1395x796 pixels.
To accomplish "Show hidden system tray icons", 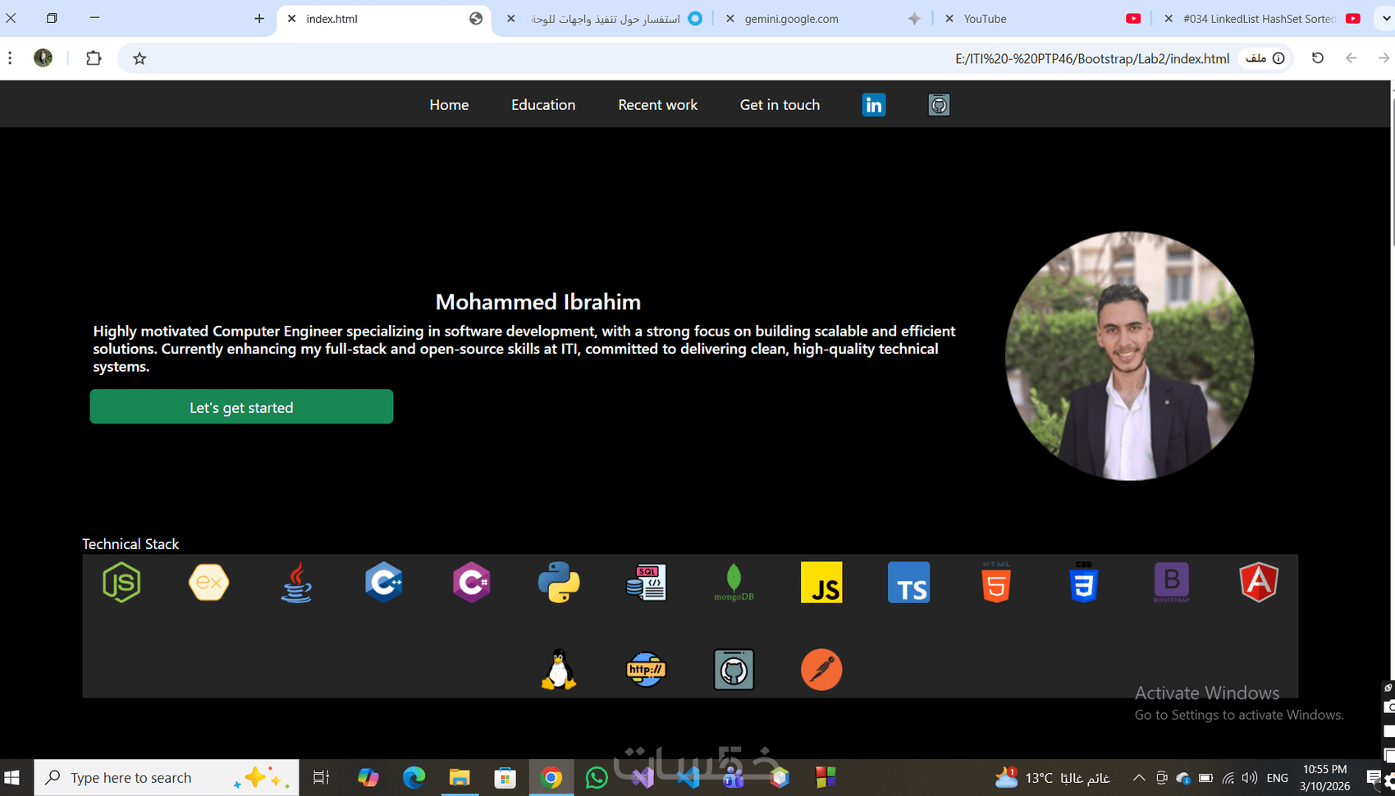I will 1139,778.
